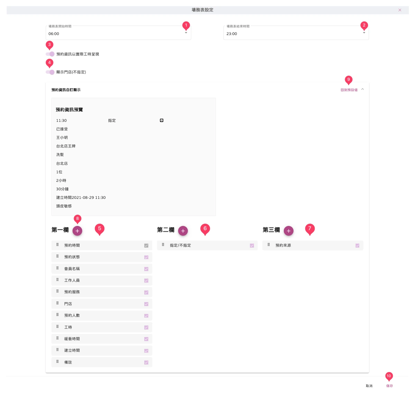This screenshot has height=398, width=415.
Task: Grab the drag handle for 工作人員
Action: (57, 280)
